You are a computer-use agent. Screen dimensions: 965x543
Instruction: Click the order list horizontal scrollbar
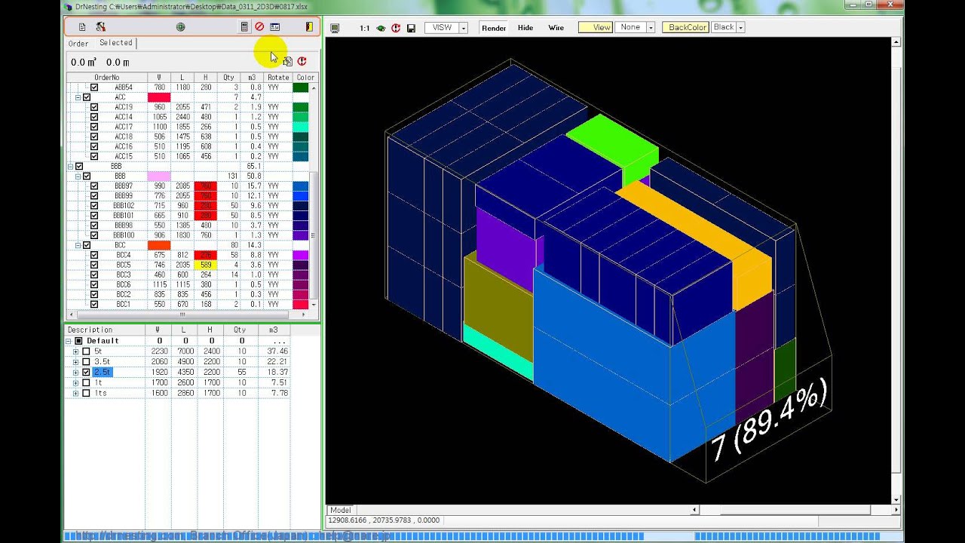[x=188, y=314]
